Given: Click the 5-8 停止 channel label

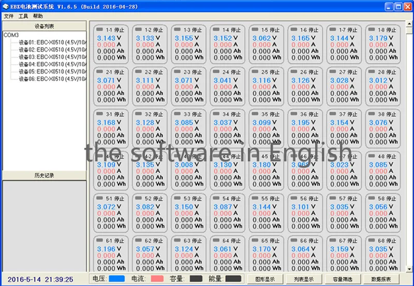Looking at the screenshot, I should [387, 199].
